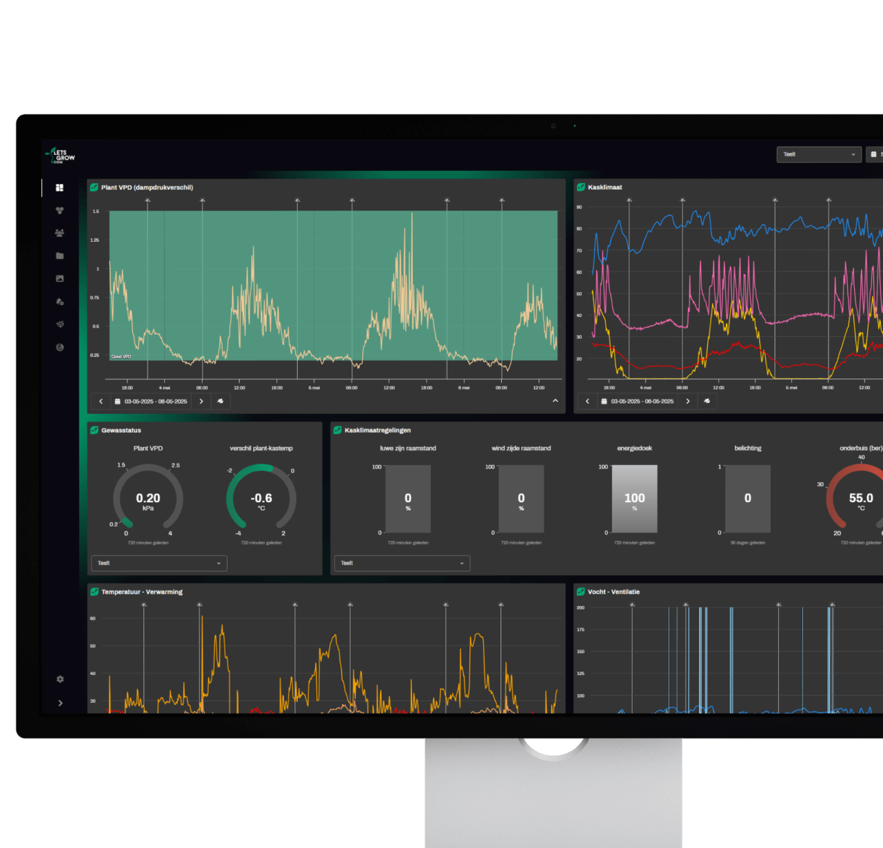Open the settings gear in sidebar
Screen dimensions: 883x848
pyautogui.click(x=60, y=679)
